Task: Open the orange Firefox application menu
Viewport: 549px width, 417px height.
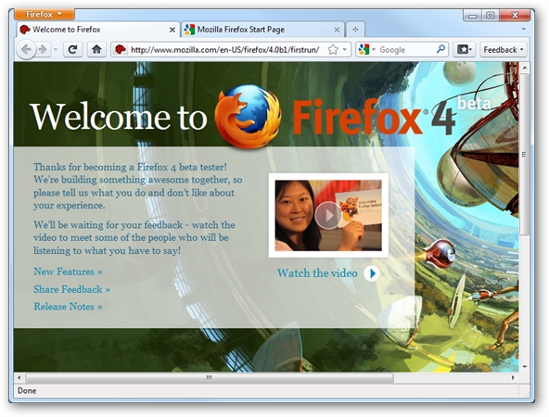Action: [45, 14]
